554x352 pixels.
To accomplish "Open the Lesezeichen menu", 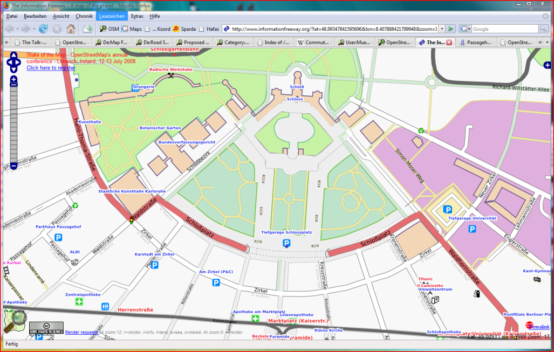I will [x=112, y=16].
